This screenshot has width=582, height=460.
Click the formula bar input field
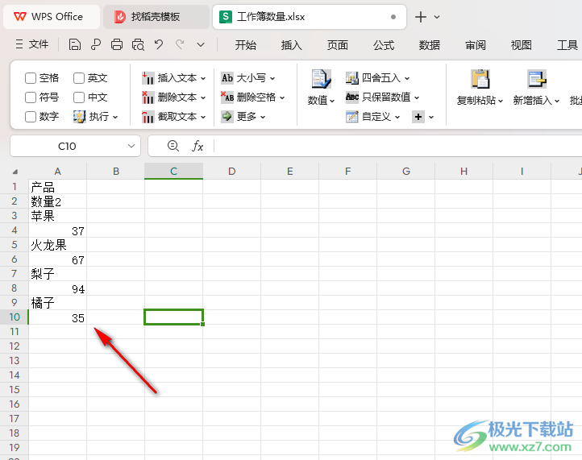pos(398,146)
